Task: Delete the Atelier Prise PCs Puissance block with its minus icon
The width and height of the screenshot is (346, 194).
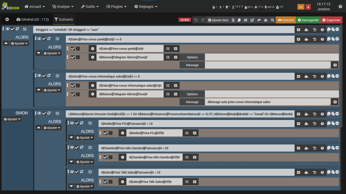Action: pyautogui.click(x=337, y=123)
